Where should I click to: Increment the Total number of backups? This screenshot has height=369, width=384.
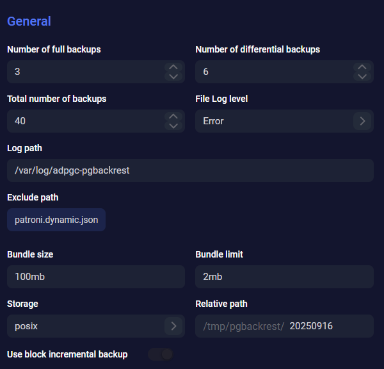click(x=173, y=117)
